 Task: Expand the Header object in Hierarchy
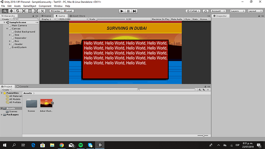click(x=10, y=44)
